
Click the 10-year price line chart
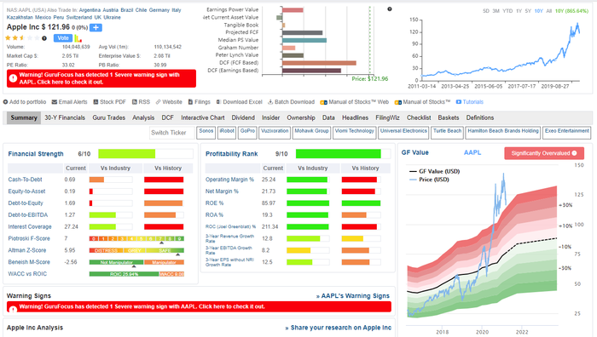[501, 50]
